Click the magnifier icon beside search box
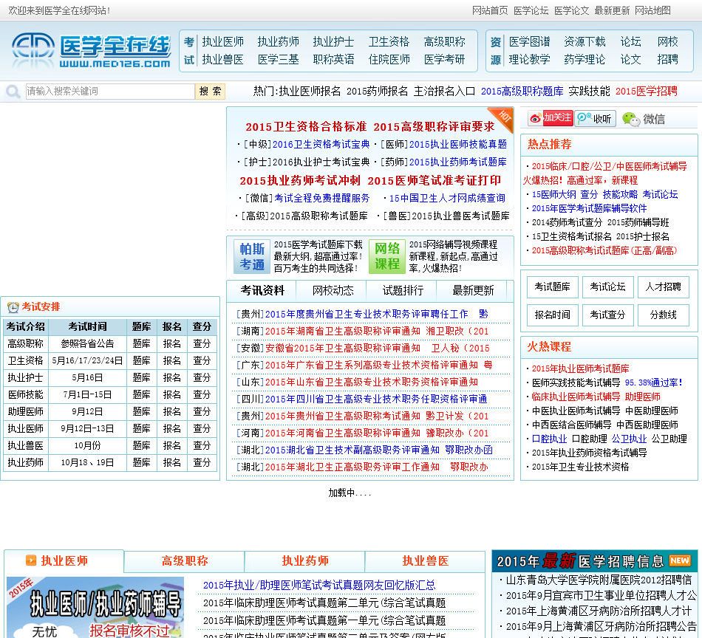Screen dimensions: 702x638 [x=13, y=92]
